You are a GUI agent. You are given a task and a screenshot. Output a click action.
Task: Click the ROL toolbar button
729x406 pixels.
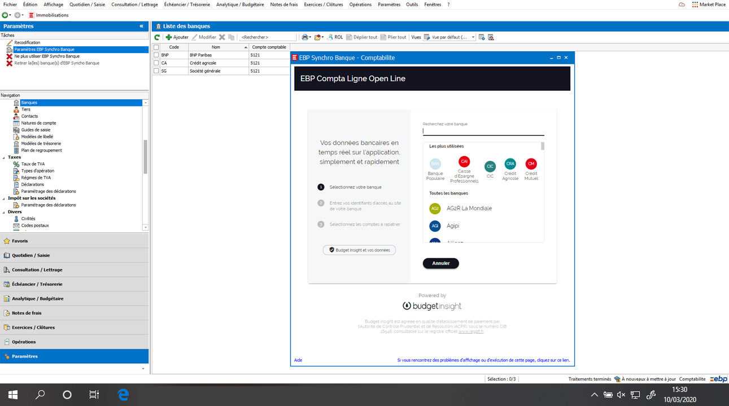(x=335, y=37)
